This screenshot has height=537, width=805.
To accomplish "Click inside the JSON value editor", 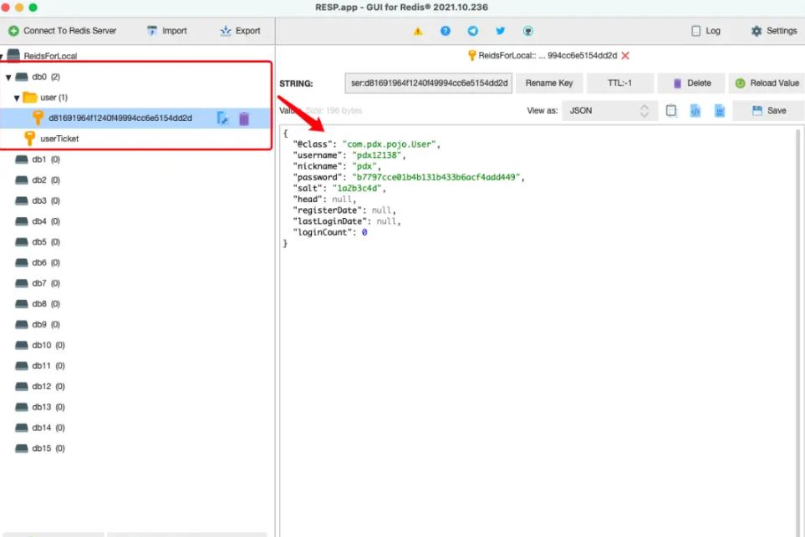I will tap(538, 331).
